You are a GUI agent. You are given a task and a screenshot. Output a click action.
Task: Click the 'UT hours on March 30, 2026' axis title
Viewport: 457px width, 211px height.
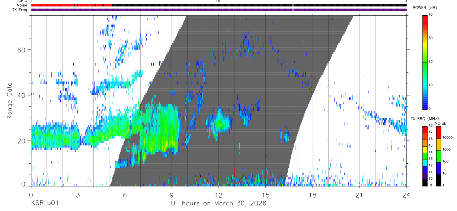[218, 204]
